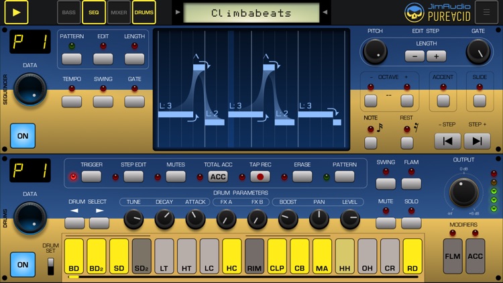The image size is (503, 283).
Task: Click the PITCH knob
Action: point(375,51)
